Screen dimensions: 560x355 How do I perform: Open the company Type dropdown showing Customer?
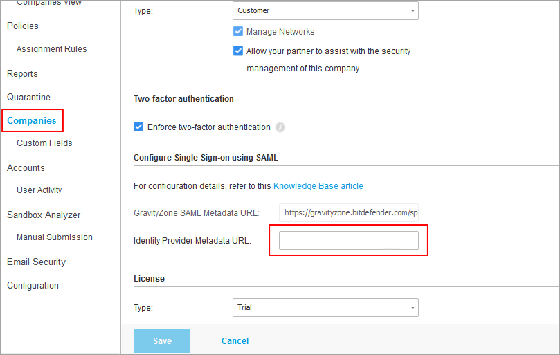coord(325,10)
